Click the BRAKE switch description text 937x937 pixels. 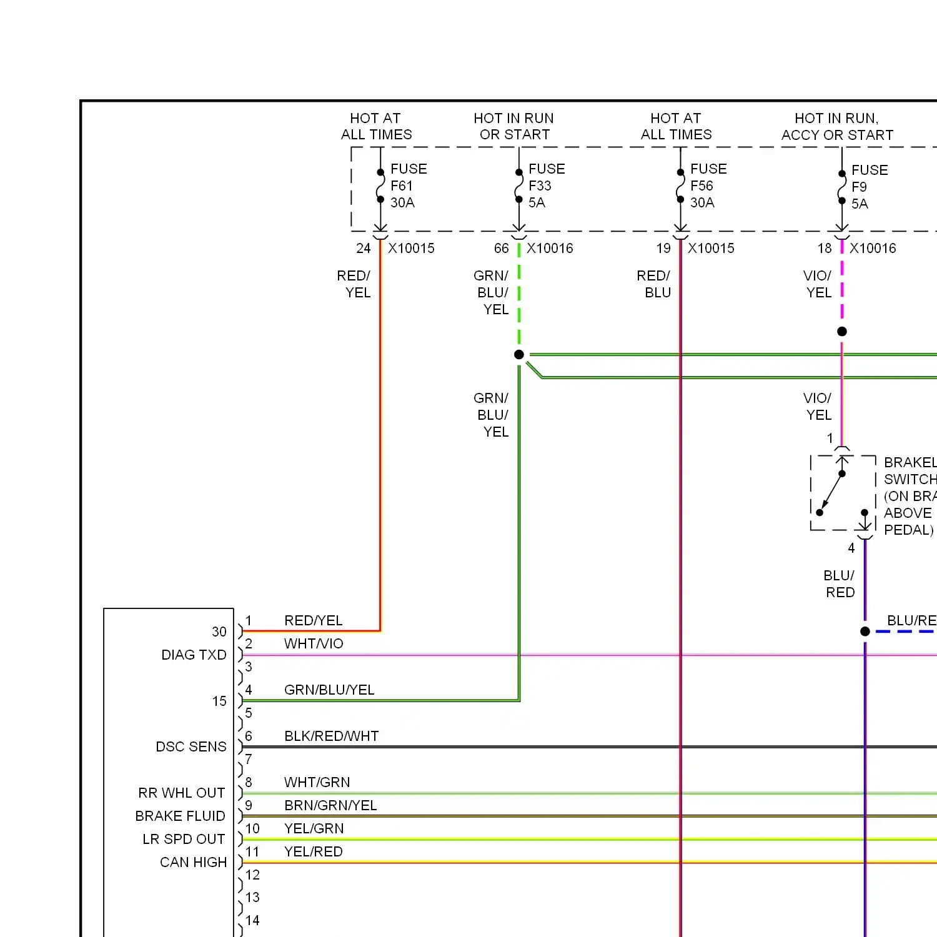(x=910, y=496)
